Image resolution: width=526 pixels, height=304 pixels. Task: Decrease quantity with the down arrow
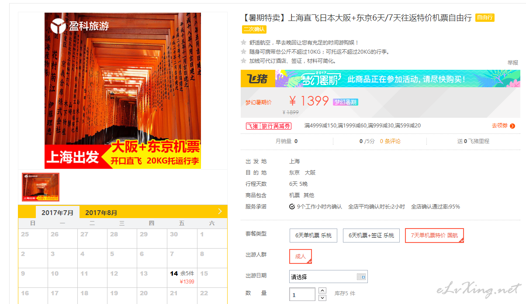(322, 298)
